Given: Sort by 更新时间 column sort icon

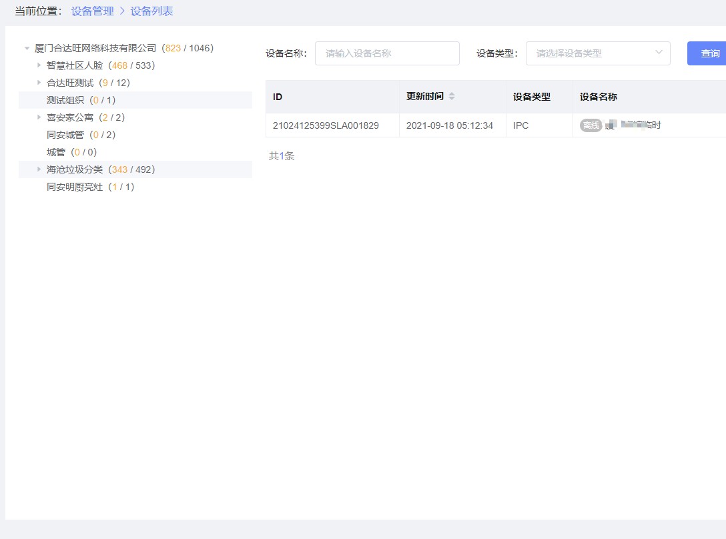Looking at the screenshot, I should 452,97.
